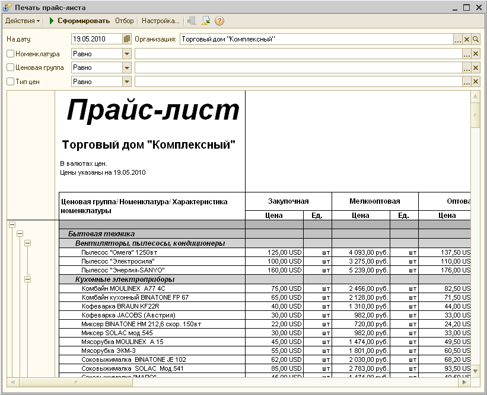Click the 125,00 USD purchase price cell
This screenshot has height=395, width=487.
click(274, 252)
